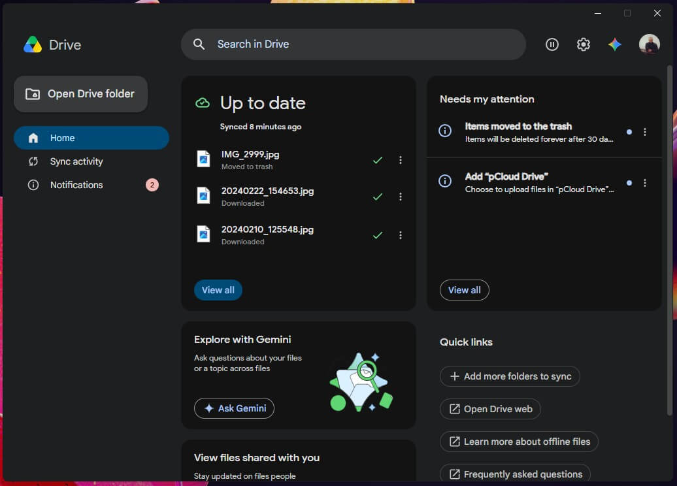Screen dimensions: 677x486
Task: Click the View files shared with you heading
Action: tap(256, 457)
